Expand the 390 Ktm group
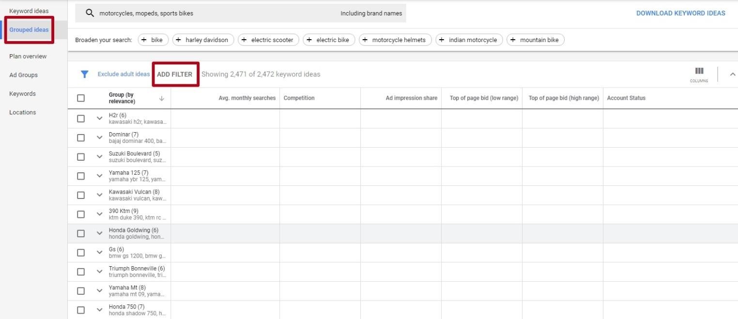 click(99, 214)
